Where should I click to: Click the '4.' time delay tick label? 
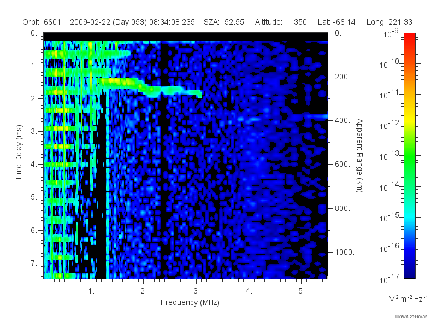[x=34, y=165]
